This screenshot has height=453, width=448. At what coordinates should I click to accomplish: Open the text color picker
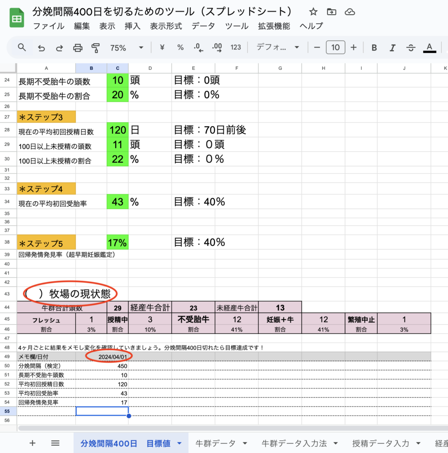pos(429,48)
